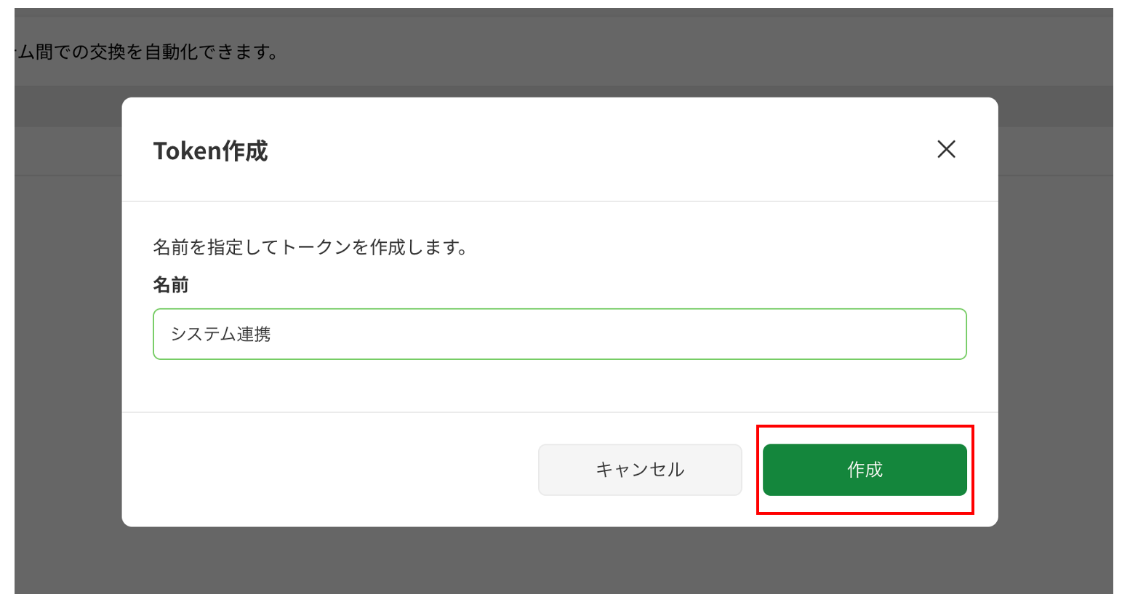Click the green 作成 button
1130x605 pixels.
pos(865,470)
